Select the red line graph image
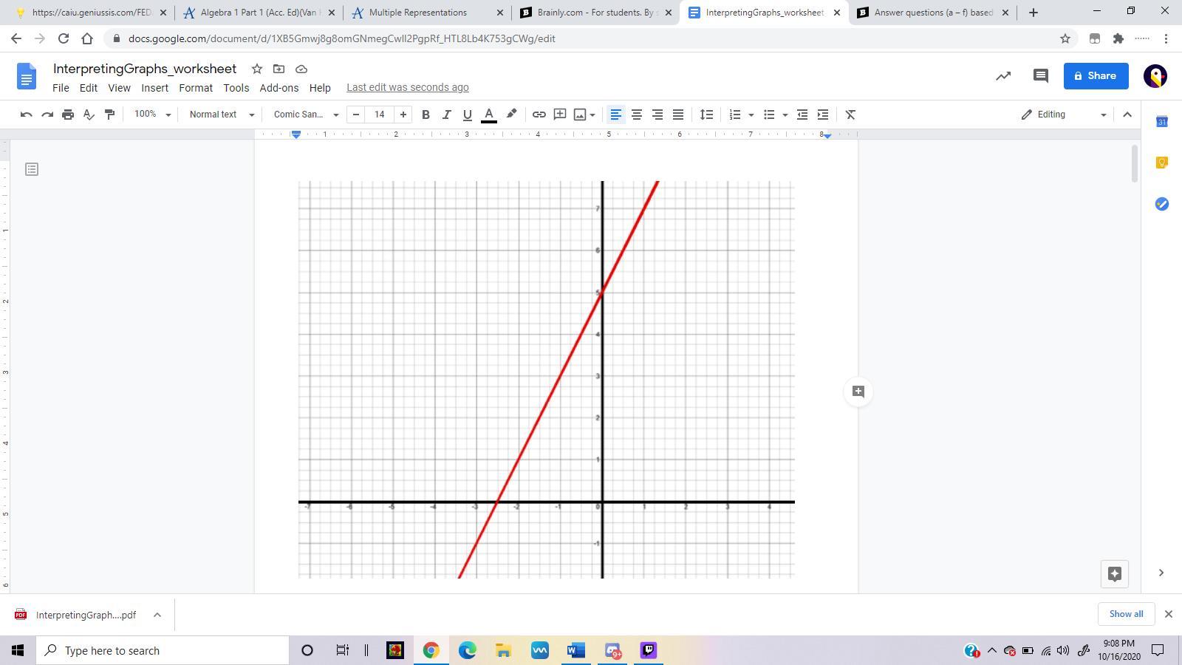Viewport: 1182px width, 665px height. point(547,379)
